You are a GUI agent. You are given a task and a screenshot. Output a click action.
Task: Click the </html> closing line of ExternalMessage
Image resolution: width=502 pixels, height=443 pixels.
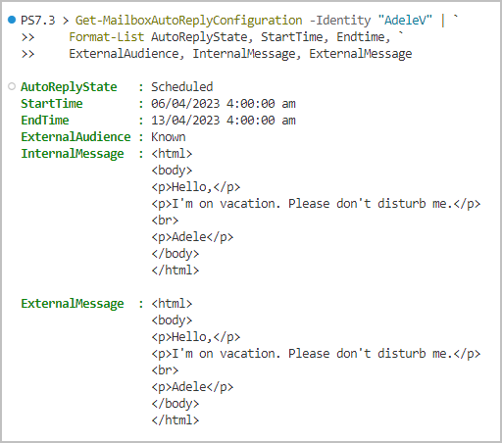[176, 420]
